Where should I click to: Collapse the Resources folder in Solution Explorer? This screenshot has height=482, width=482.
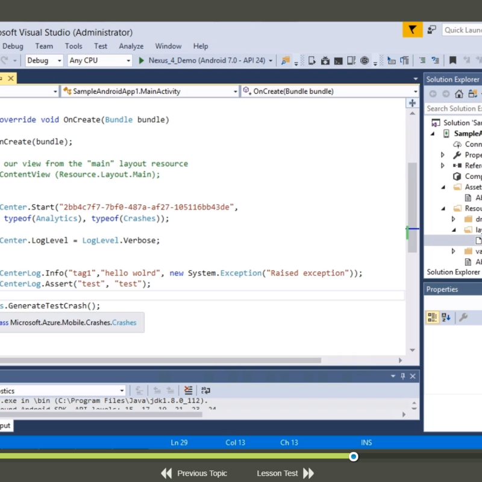coord(443,208)
